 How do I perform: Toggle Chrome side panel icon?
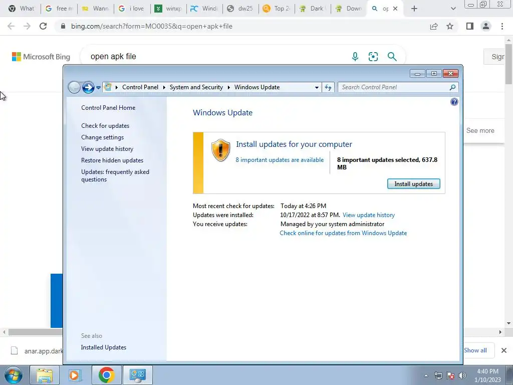(470, 26)
